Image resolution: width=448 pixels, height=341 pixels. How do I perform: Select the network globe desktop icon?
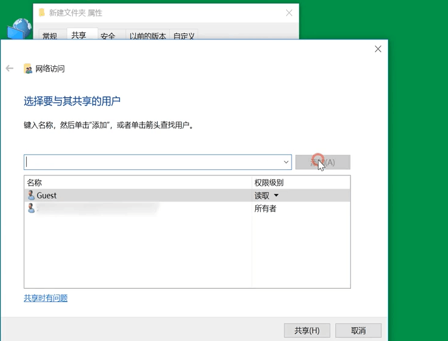pos(19,29)
